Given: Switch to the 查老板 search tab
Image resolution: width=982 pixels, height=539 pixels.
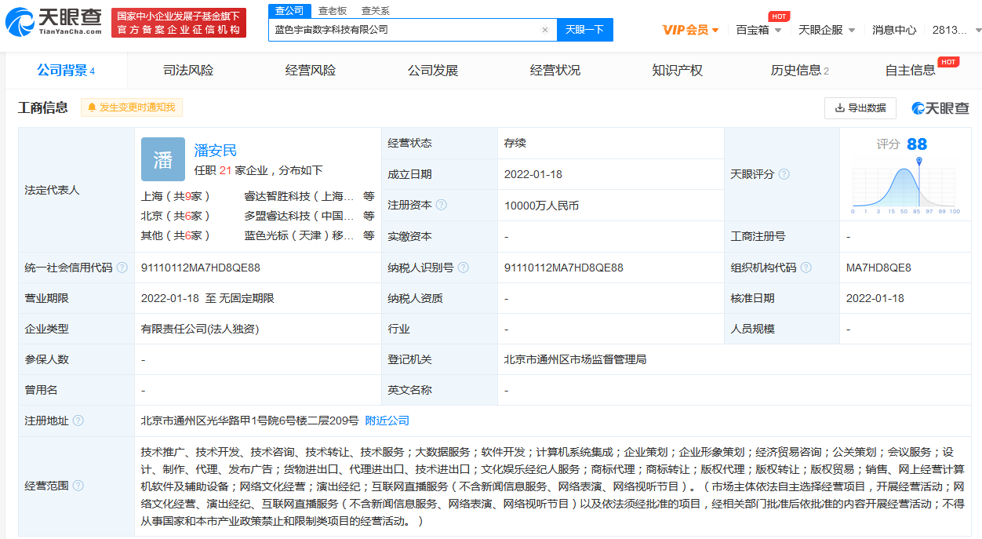Looking at the screenshot, I should (x=331, y=11).
